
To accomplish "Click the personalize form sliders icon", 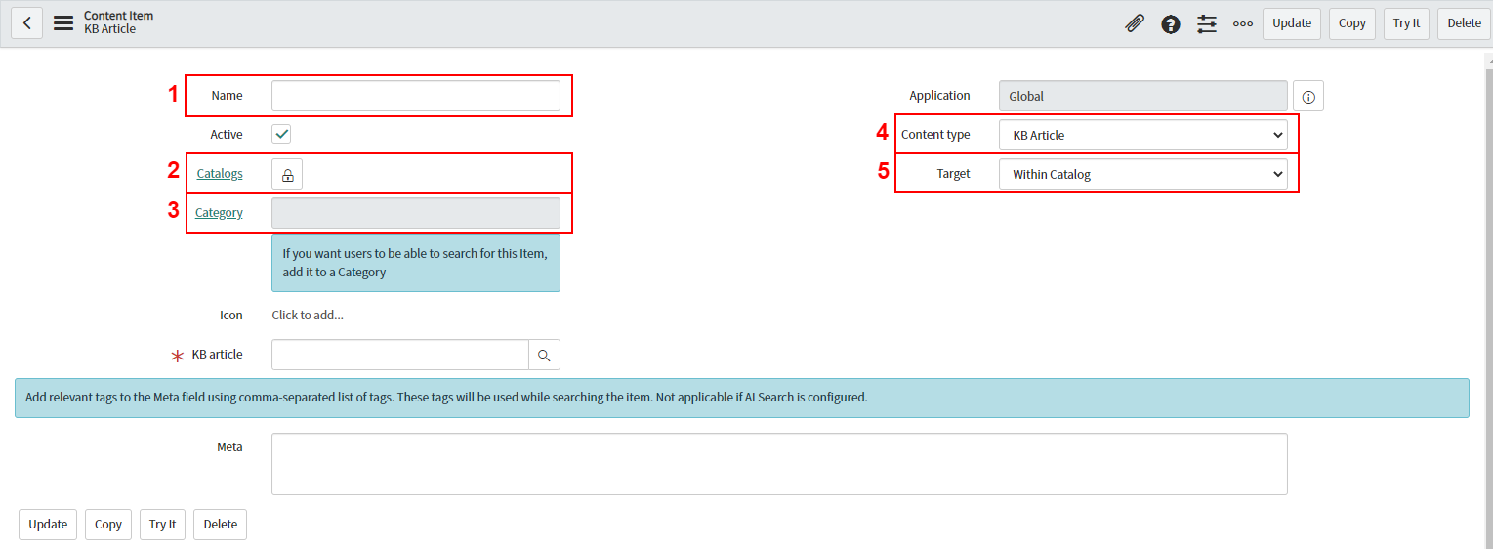I will click(x=1207, y=23).
